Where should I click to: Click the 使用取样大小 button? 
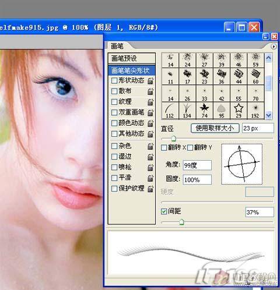click(x=215, y=128)
